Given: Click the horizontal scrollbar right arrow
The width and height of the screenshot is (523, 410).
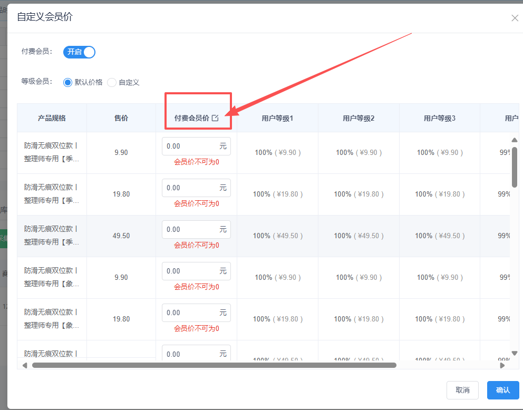Looking at the screenshot, I should pyautogui.click(x=502, y=365).
